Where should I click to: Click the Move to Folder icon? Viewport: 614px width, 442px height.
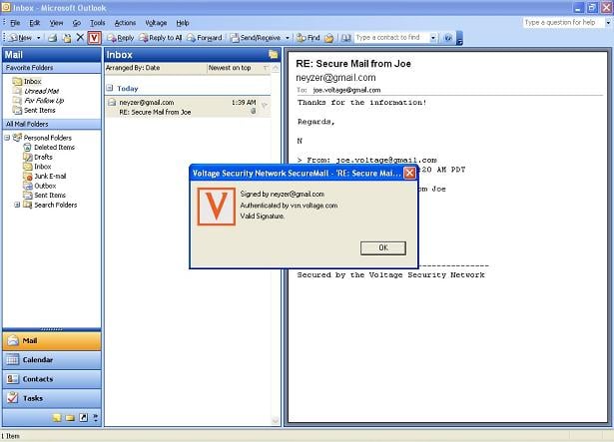[x=67, y=38]
